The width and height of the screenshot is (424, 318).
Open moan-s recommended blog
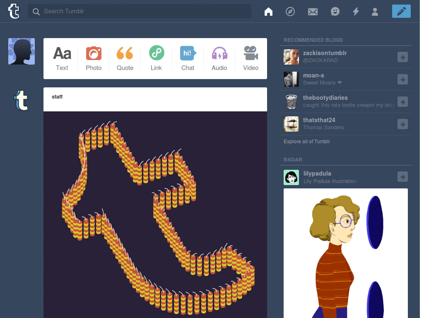click(x=313, y=75)
